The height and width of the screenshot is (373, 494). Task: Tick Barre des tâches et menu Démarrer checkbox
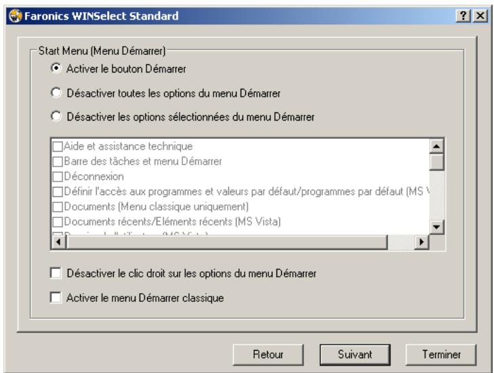[x=58, y=162]
